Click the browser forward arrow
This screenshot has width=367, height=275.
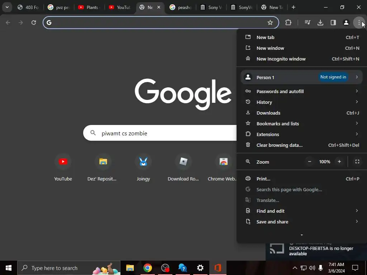point(21,23)
